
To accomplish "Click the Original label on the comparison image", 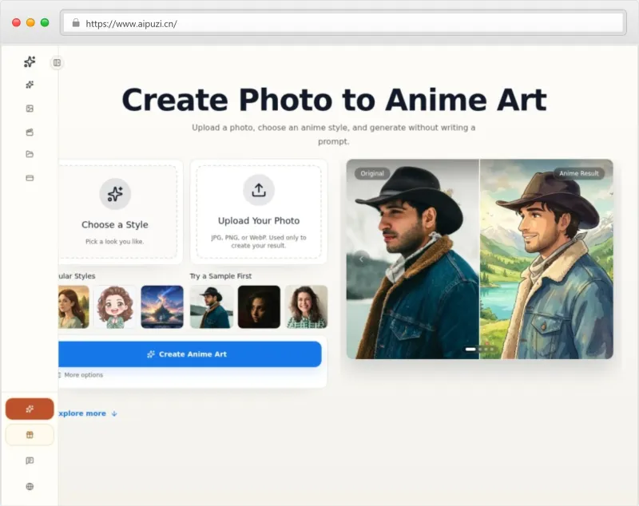I will click(x=372, y=173).
